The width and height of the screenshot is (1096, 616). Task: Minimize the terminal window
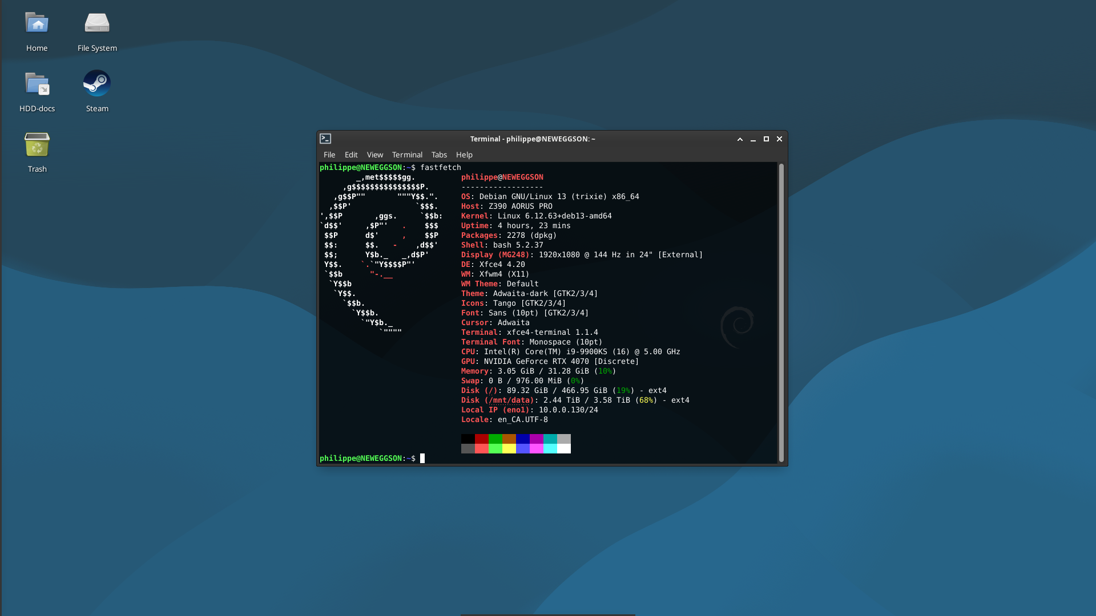click(753, 139)
